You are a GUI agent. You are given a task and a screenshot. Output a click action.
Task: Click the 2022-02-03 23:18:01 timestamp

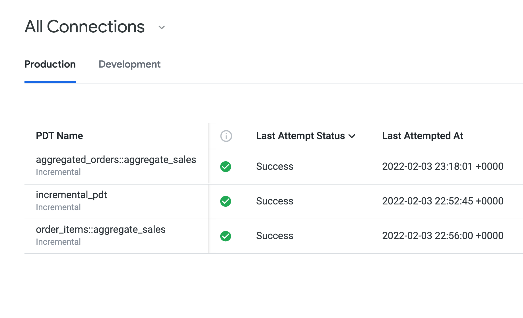coord(442,166)
